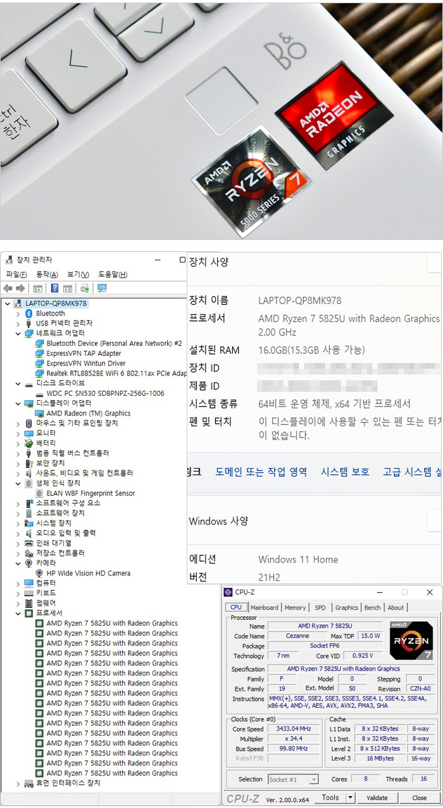Click the Tools button in CPU-Z
The width and height of the screenshot is (443, 808).
(330, 798)
